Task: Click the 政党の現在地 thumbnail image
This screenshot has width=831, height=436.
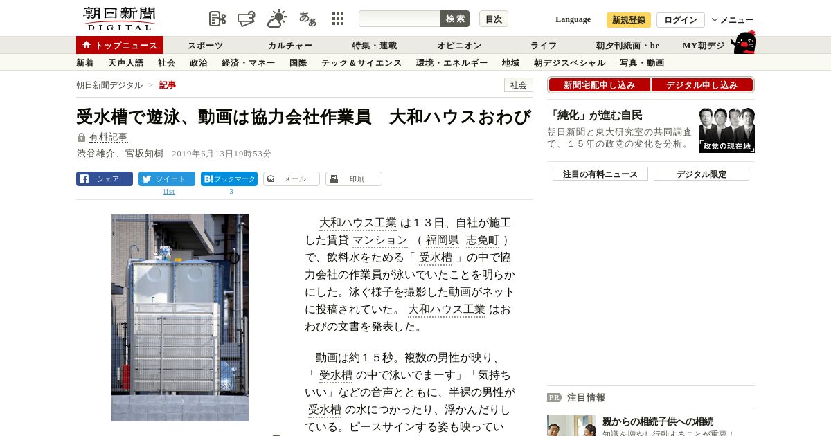Action: tap(727, 130)
